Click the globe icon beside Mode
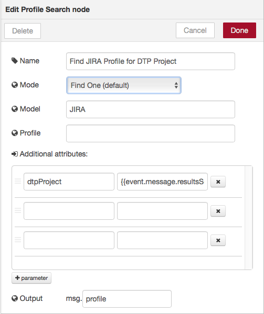The image size is (264, 314). click(x=15, y=85)
